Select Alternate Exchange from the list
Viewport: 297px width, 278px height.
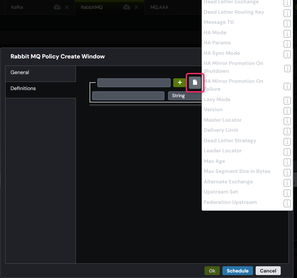[x=228, y=182]
